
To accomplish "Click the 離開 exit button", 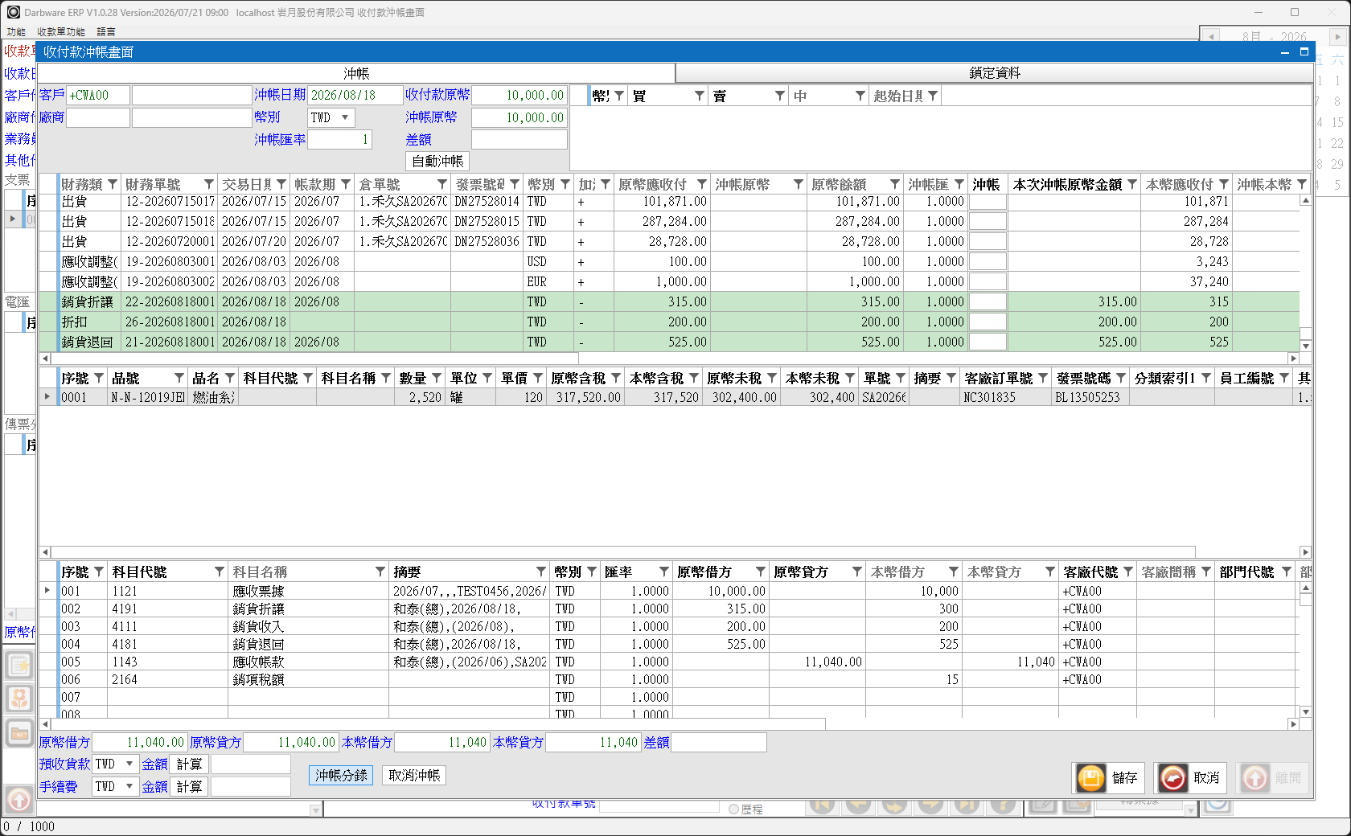I will click(x=1273, y=778).
